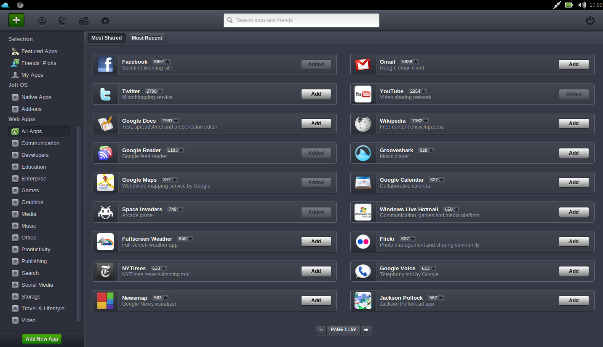Viewport: 603px width, 347px height.
Task: Click the Google Voice phone icon
Action: [363, 271]
